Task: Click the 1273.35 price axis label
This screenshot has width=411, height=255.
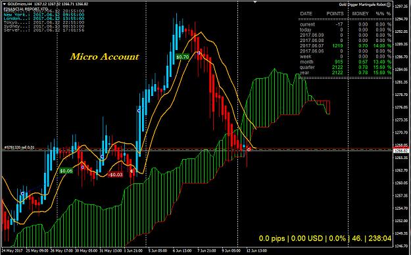Action: (x=402, y=120)
